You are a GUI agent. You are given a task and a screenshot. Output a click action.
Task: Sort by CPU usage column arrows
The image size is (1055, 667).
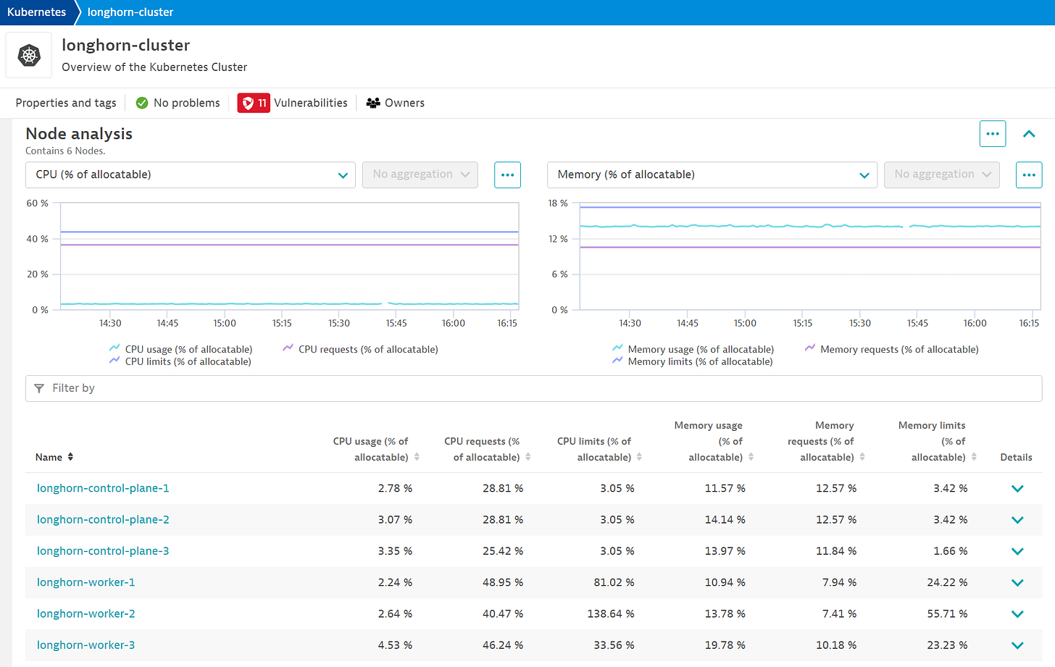coord(417,457)
